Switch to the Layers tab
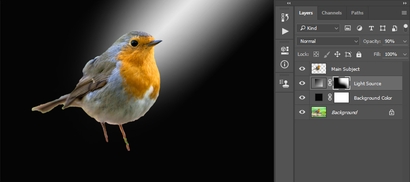Screen dimensions: 410x182 point(306,13)
